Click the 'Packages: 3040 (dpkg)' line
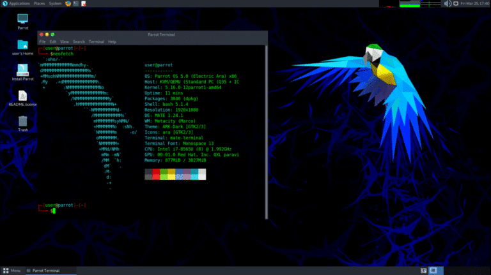491x275 pixels. (x=171, y=99)
